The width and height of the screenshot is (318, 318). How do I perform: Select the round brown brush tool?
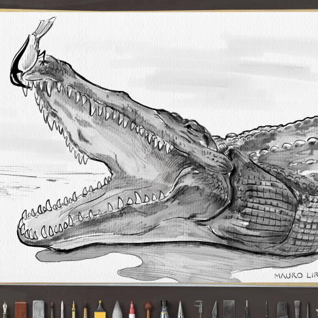(x=148, y=310)
